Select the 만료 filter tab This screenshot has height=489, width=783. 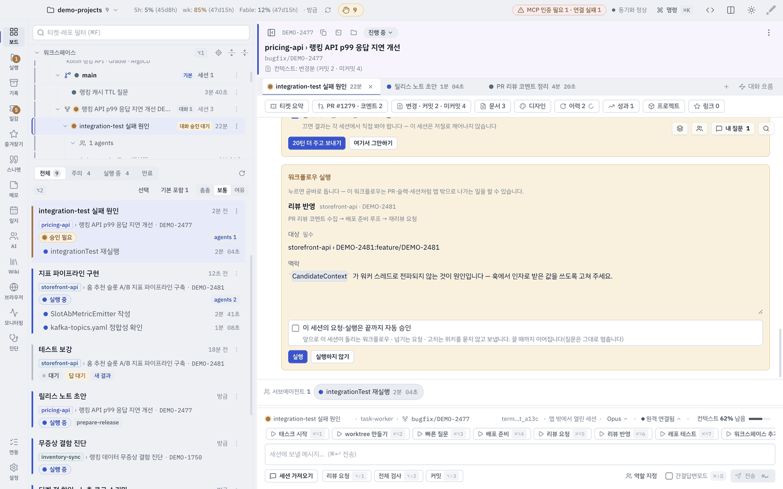[x=147, y=173]
